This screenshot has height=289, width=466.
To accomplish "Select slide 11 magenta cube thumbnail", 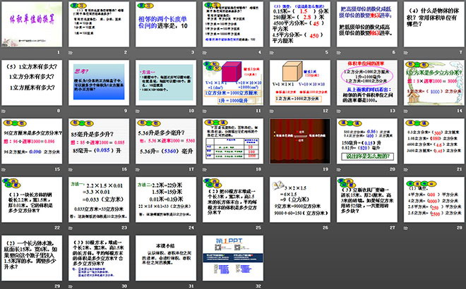I will [x=233, y=82].
